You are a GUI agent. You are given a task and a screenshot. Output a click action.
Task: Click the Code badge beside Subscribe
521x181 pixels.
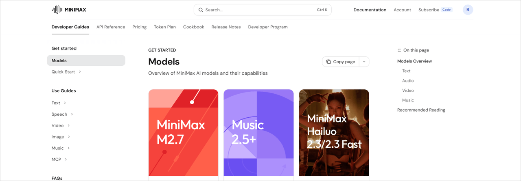coord(447,10)
